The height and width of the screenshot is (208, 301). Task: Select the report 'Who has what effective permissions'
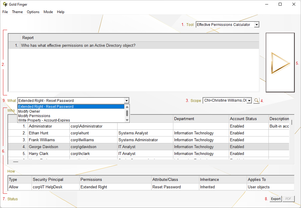pyautogui.click(x=134, y=45)
